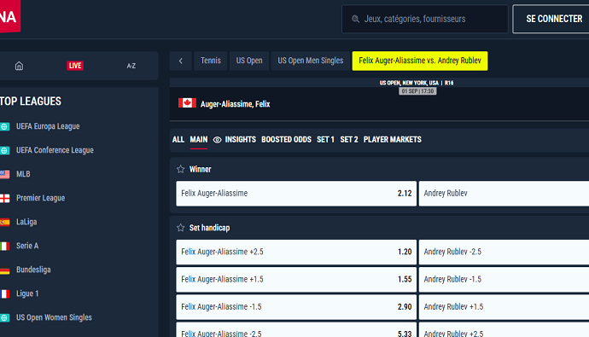Open MLB league

pyautogui.click(x=23, y=174)
